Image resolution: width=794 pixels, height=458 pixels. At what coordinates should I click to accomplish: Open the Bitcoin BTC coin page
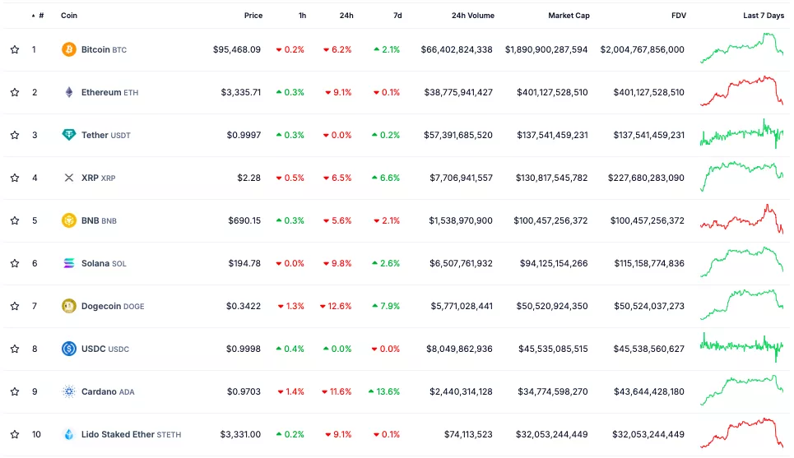pos(104,49)
